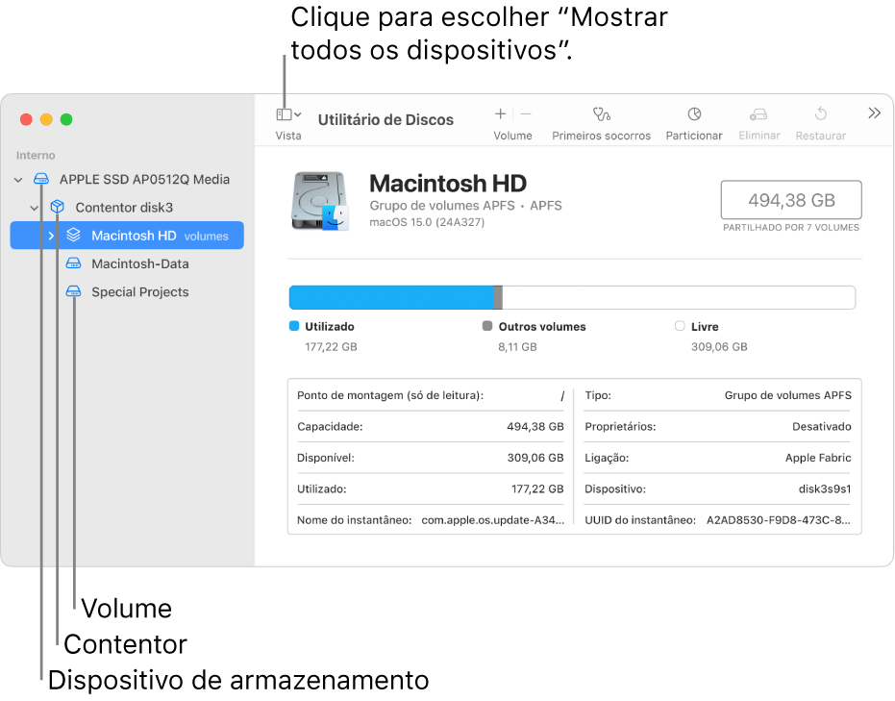Screen dimensions: 895x701
Task: Click the Restaurar circular arrow icon
Action: pyautogui.click(x=821, y=113)
